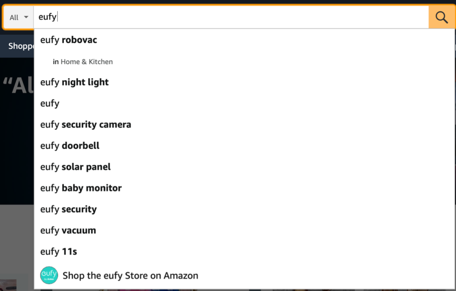Click the dimmed banner quote behind the suggestions
This screenshot has width=456, height=291.
[x=18, y=85]
